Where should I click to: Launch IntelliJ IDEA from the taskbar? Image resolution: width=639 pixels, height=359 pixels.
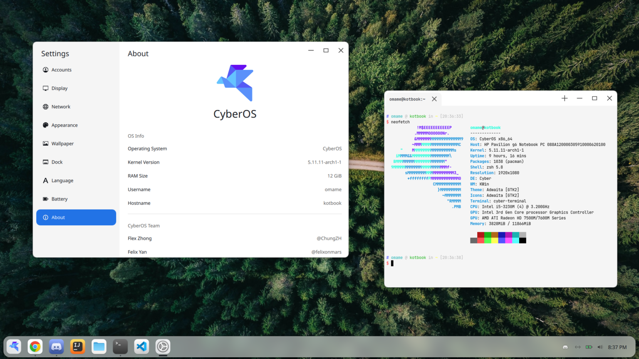[x=77, y=347]
